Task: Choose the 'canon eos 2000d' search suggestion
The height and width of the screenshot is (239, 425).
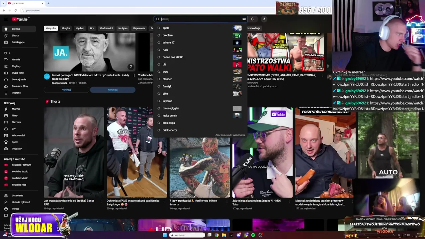Action: click(200, 57)
